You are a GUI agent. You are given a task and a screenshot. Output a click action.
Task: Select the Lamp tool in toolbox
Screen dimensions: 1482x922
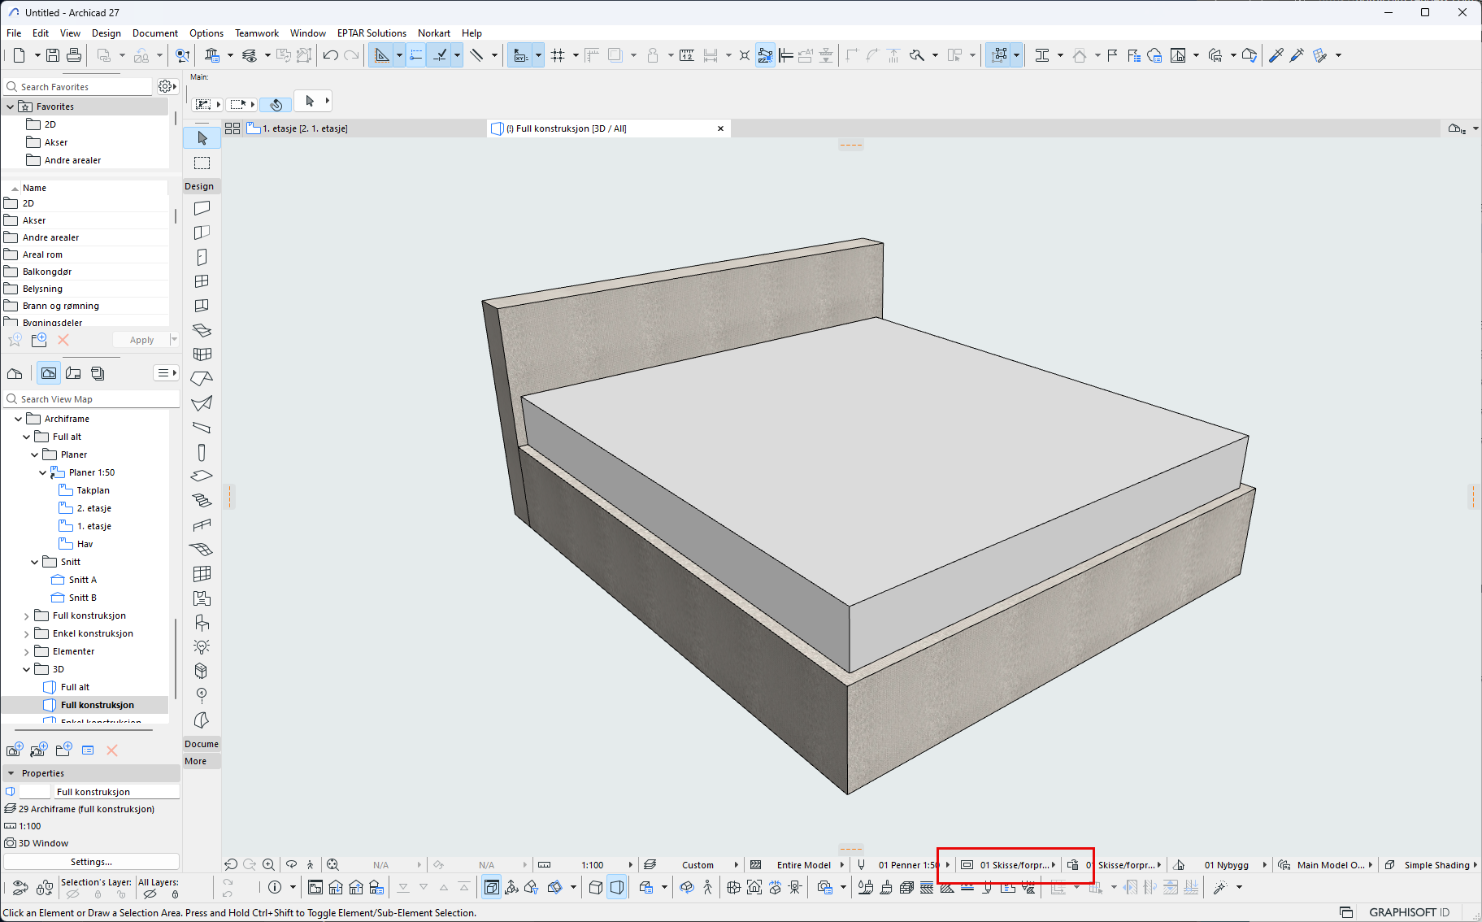click(202, 646)
